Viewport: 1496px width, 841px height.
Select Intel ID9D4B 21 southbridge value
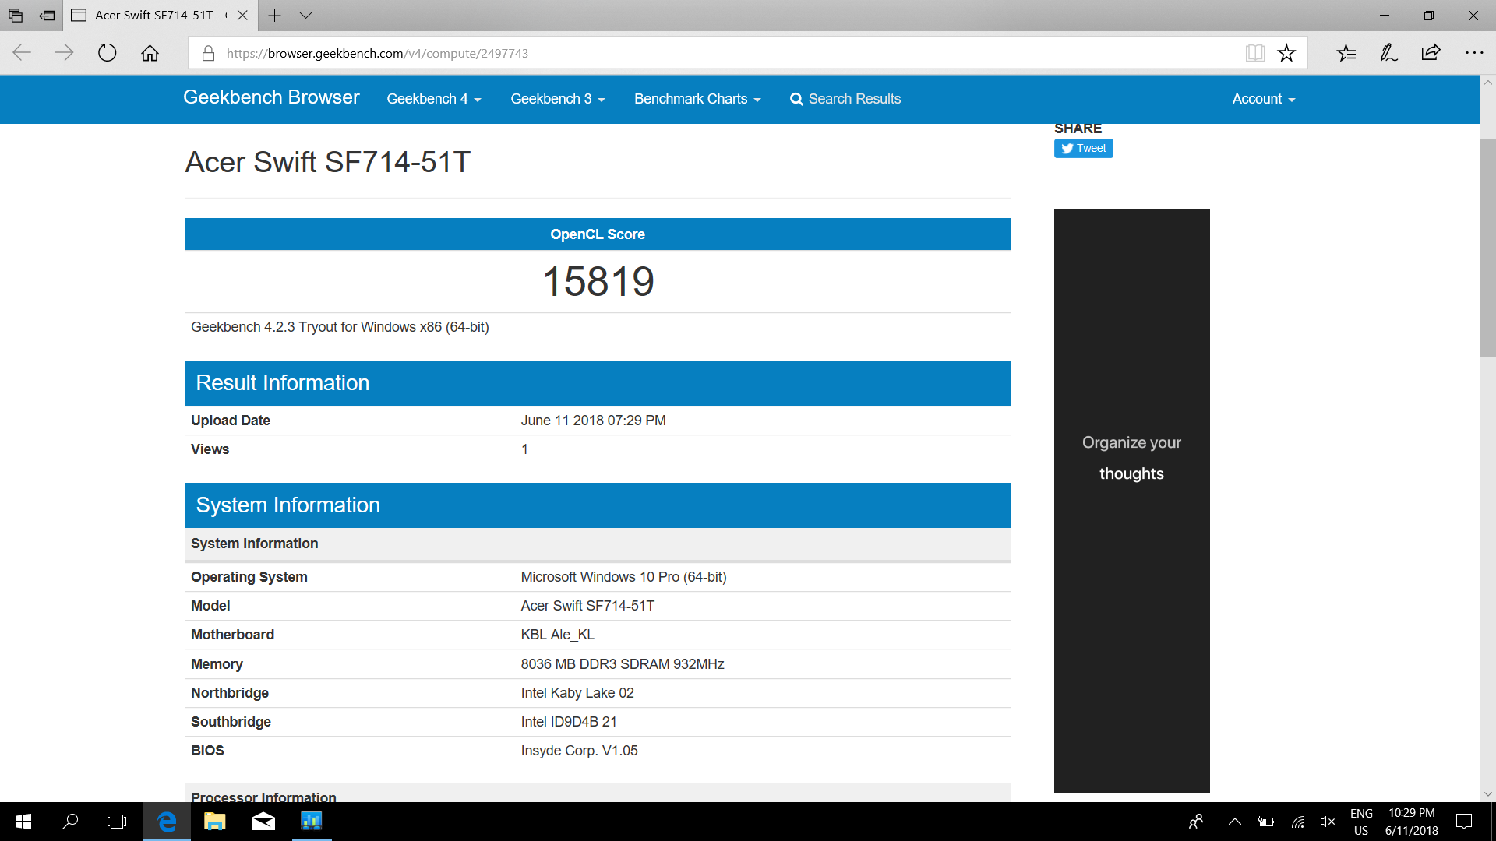coord(569,722)
